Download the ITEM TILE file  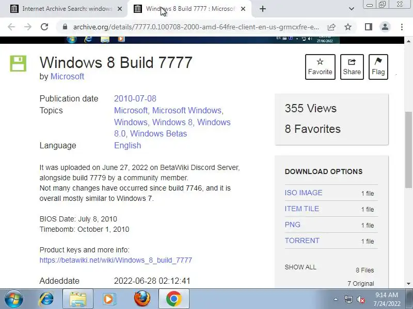click(302, 209)
